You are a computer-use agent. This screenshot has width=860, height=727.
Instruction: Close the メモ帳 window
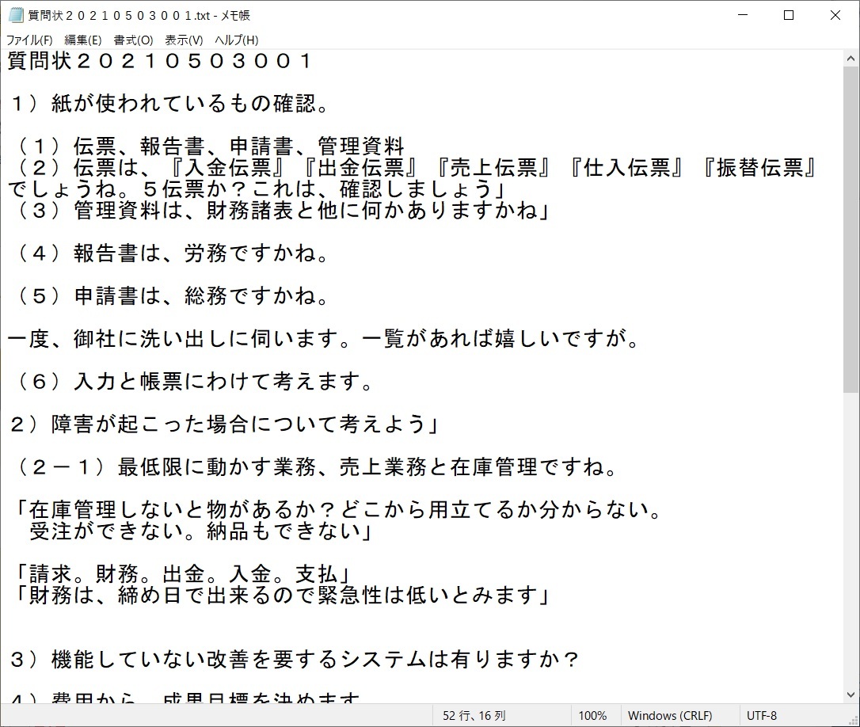(x=835, y=15)
